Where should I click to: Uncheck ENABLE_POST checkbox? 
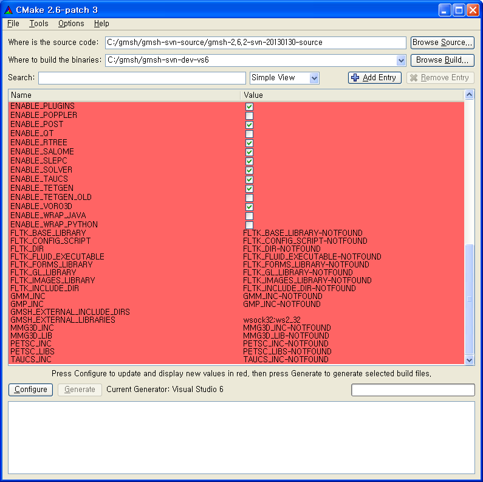249,125
